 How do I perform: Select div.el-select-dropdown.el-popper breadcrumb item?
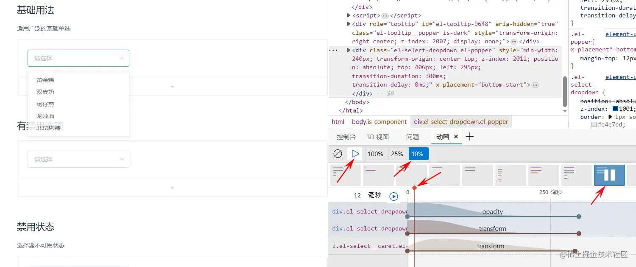pyautogui.click(x=461, y=122)
